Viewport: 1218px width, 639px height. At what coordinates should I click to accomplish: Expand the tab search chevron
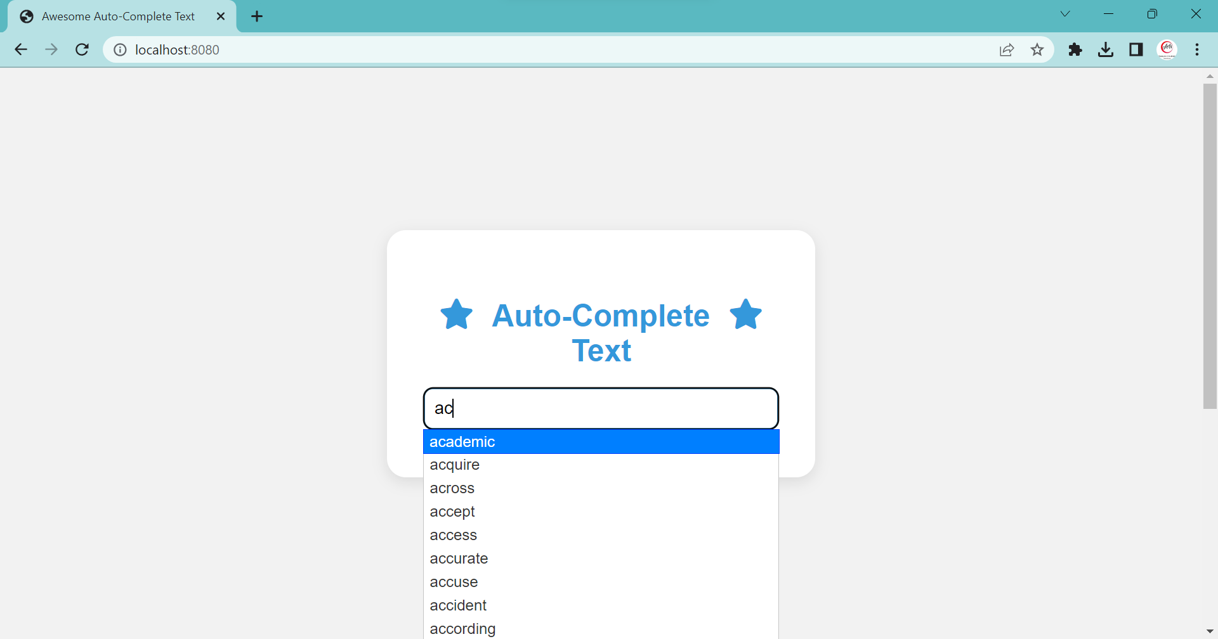[x=1065, y=13]
